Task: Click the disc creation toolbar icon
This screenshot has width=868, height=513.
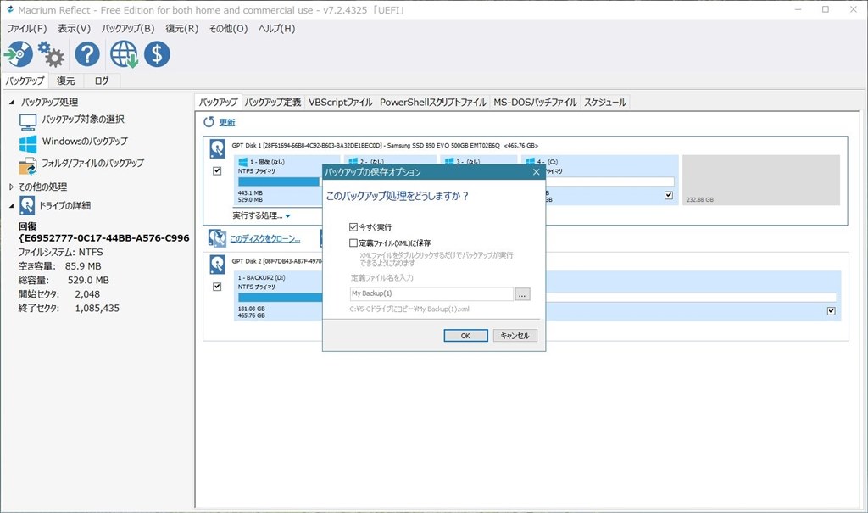Action: 19,53
